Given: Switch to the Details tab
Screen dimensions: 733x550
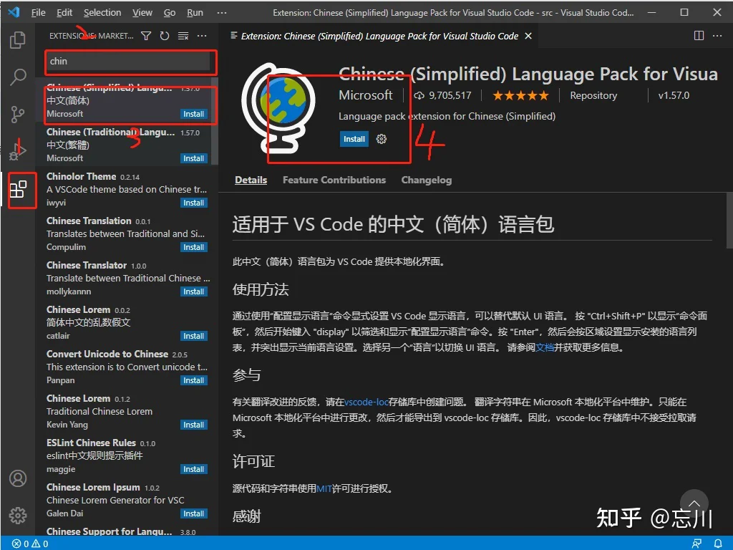Looking at the screenshot, I should point(251,180).
